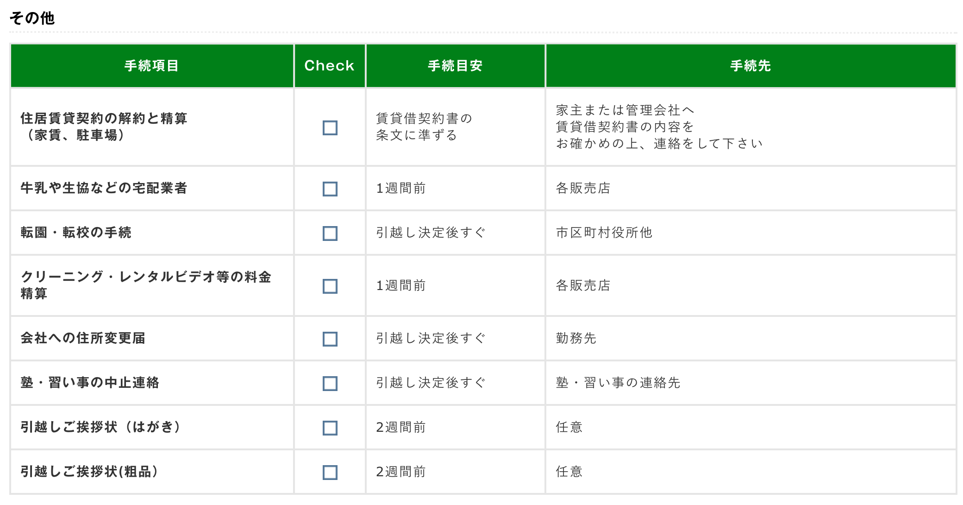This screenshot has width=963, height=505.
Task: Mark クリーニング・レンタルビデオ料金精算 checkbox
Action: pyautogui.click(x=330, y=286)
